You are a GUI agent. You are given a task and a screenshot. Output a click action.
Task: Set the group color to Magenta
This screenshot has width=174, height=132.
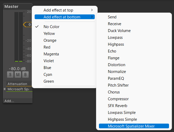coord(51,54)
